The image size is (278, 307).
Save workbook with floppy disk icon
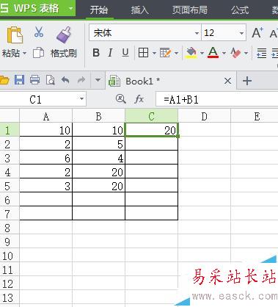pos(19,80)
